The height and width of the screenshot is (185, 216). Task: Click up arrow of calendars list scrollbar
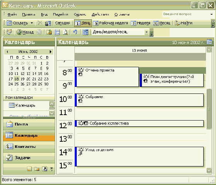click(52, 104)
